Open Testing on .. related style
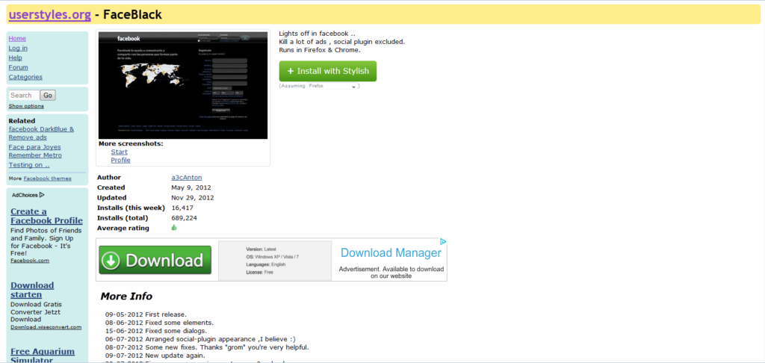 (29, 165)
